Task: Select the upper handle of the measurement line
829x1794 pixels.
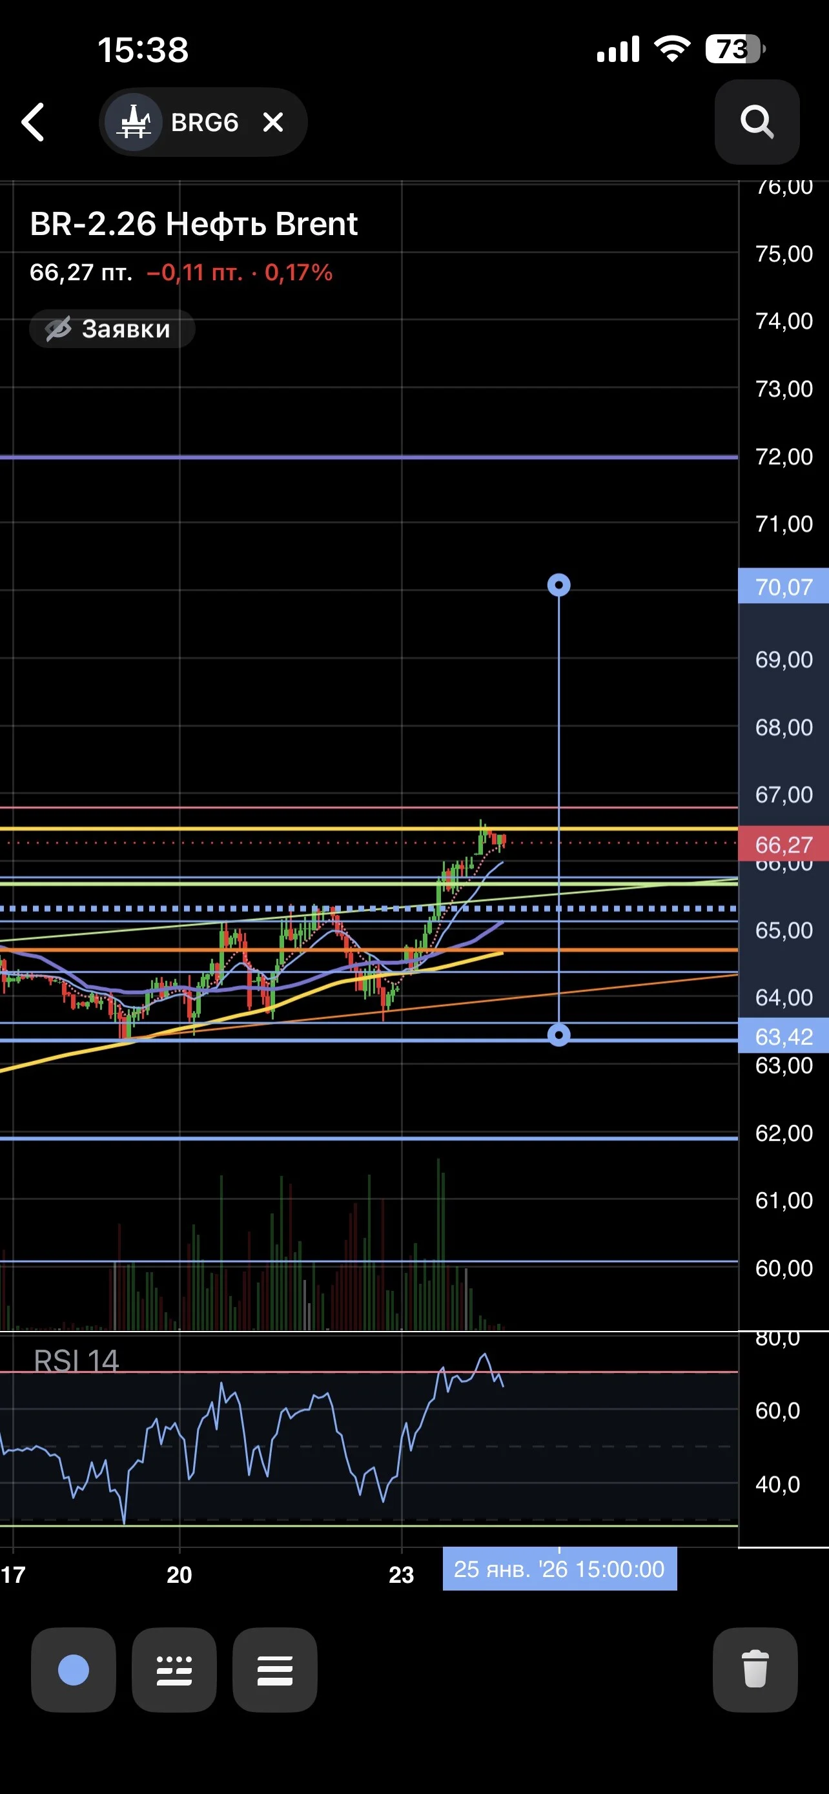Action: click(x=559, y=585)
